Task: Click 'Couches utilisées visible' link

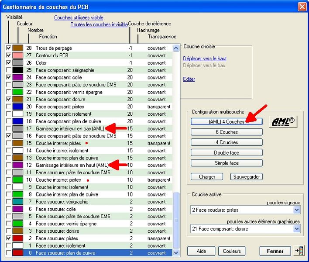Action: click(79, 18)
